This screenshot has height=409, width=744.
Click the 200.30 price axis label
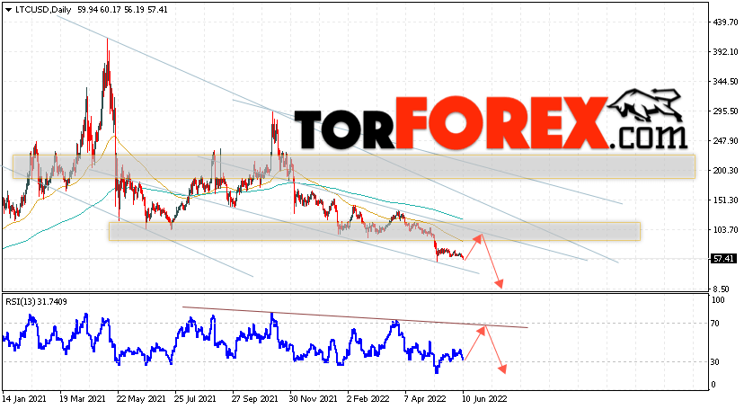click(x=725, y=170)
